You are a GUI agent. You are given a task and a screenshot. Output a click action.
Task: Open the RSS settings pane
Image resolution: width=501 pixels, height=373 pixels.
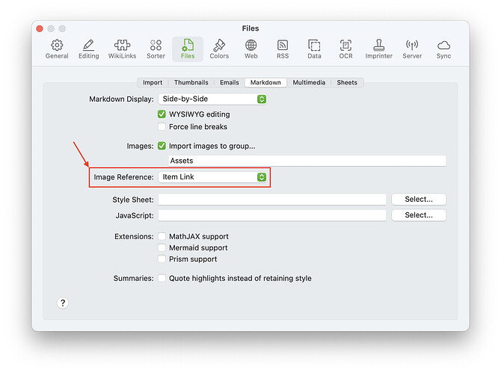(x=283, y=49)
